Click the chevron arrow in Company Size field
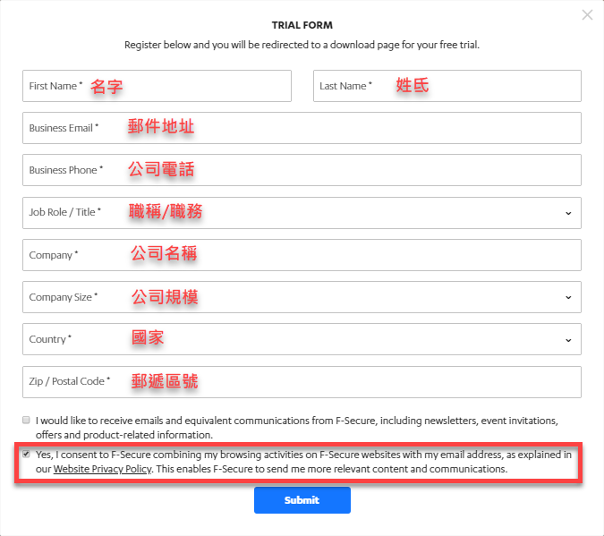Viewport: 604px width, 536px height. click(568, 297)
